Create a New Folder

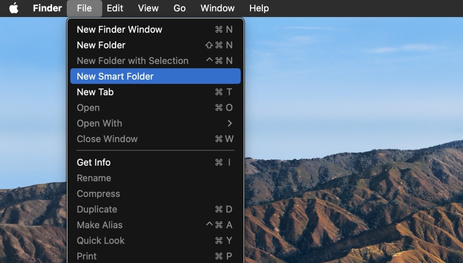pos(101,45)
